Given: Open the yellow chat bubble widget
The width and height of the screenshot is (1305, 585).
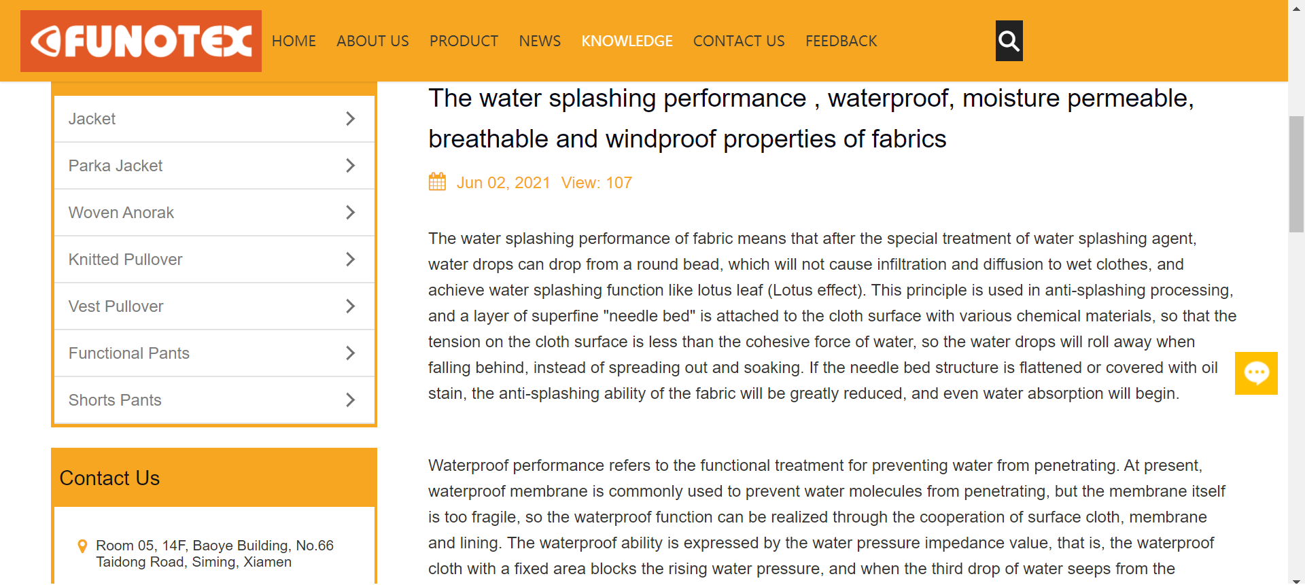Looking at the screenshot, I should coord(1256,373).
